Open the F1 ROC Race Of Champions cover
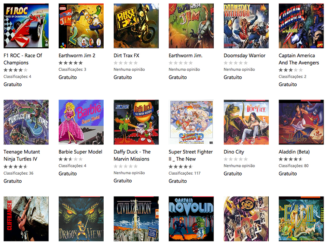The image size is (327, 245). click(x=26, y=26)
